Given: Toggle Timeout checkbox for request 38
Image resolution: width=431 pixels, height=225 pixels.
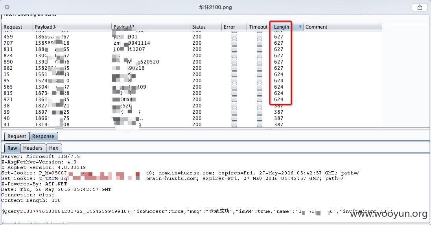Looking at the screenshot, I should pyautogui.click(x=260, y=105).
